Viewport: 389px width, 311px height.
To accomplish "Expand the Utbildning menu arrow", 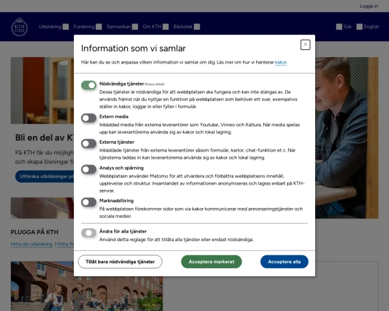I will (65, 27).
